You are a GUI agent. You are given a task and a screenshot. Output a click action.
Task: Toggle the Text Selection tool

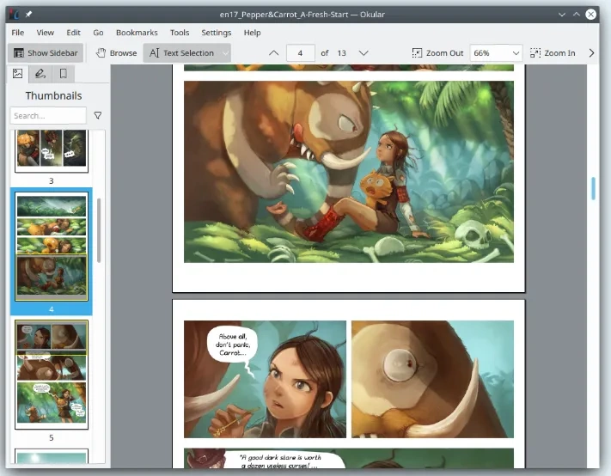tap(182, 53)
